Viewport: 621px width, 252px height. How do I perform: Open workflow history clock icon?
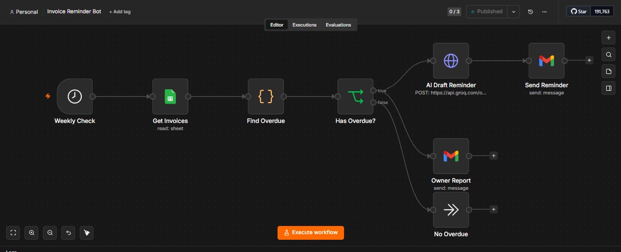coord(531,12)
